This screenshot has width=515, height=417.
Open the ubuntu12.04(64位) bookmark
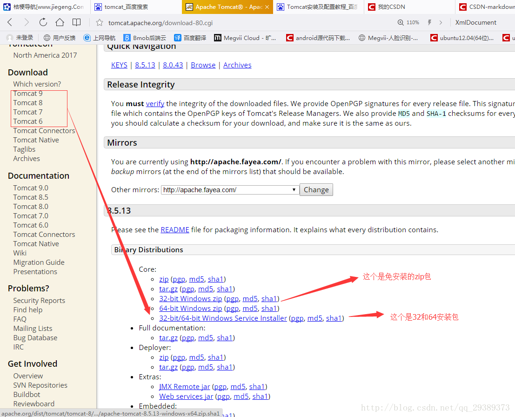[462, 38]
